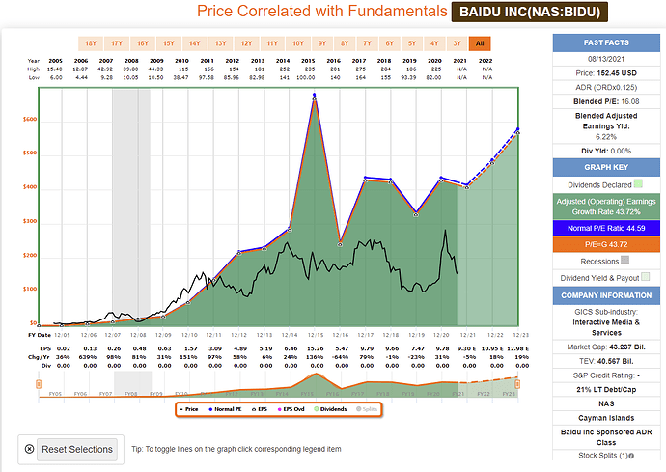The height and width of the screenshot is (472, 666).
Task: Toggle the EPS legend item
Action: (x=260, y=409)
